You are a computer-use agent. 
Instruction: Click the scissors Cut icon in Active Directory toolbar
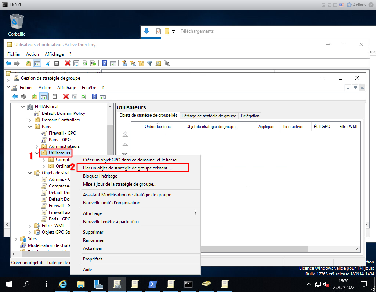pyautogui.click(x=48, y=63)
